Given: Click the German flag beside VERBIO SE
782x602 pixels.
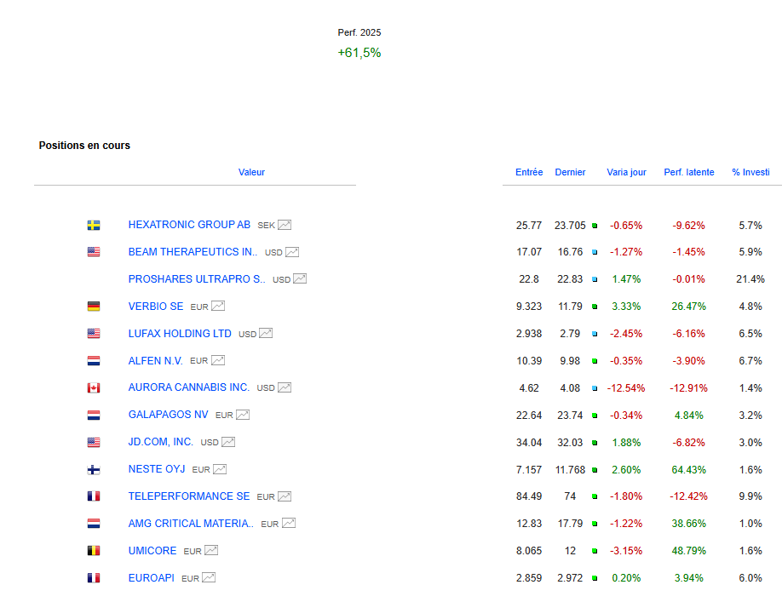Looking at the screenshot, I should click(x=94, y=307).
